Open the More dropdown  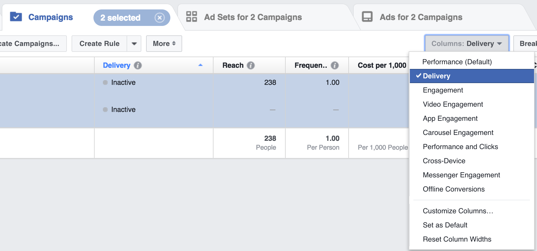point(164,44)
